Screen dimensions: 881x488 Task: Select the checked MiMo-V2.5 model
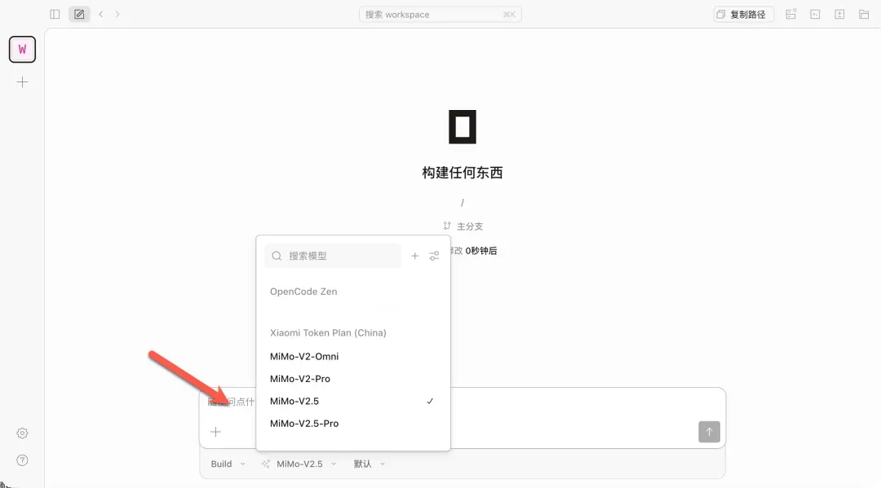353,401
